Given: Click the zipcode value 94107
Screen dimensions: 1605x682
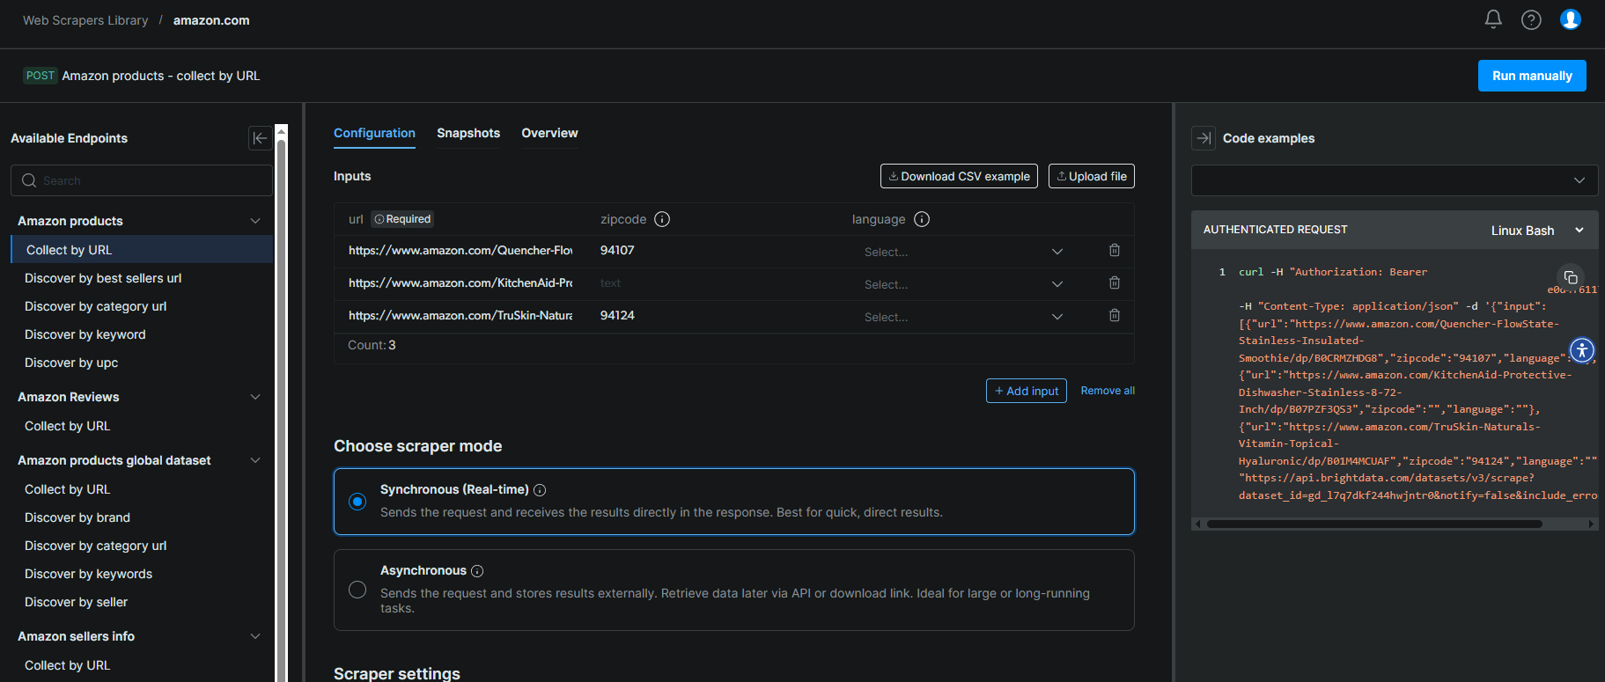Looking at the screenshot, I should pos(617,251).
